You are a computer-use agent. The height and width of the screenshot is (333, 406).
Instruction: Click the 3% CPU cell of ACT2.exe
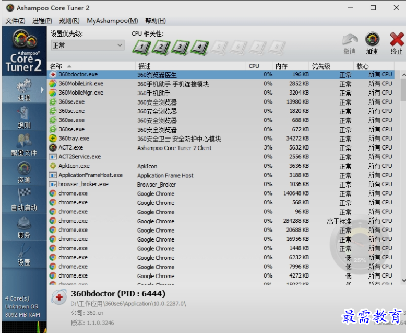[268, 147]
